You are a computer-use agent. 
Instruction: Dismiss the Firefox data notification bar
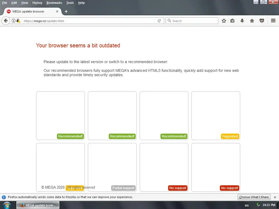pos(275,197)
